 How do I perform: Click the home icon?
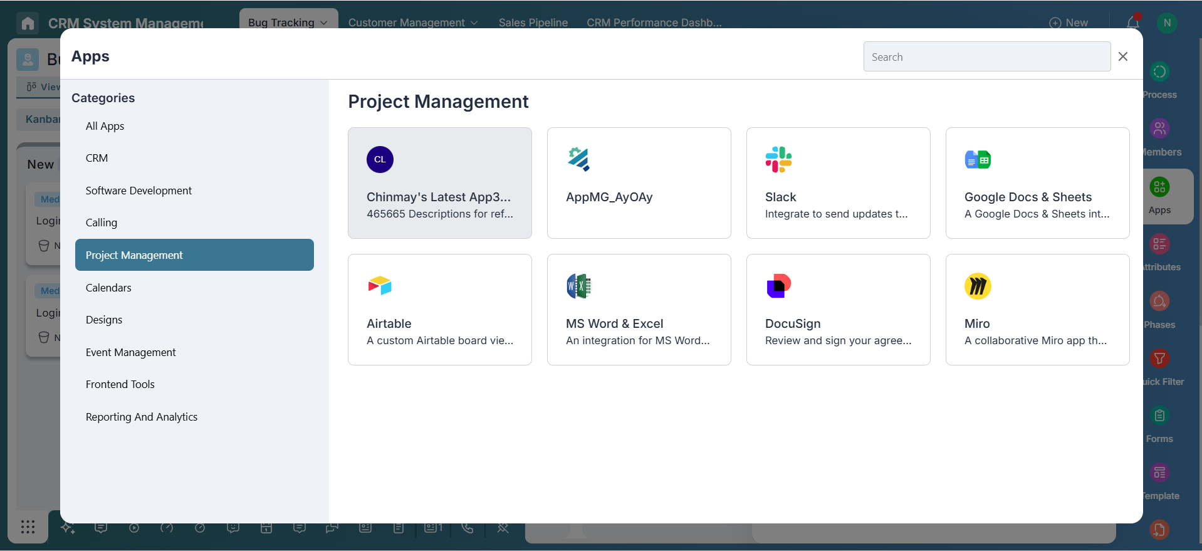click(28, 23)
